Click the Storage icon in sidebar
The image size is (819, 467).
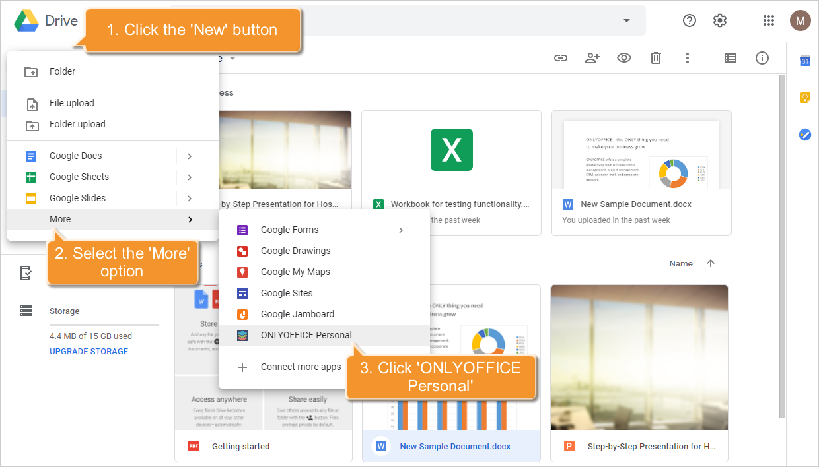coord(26,311)
